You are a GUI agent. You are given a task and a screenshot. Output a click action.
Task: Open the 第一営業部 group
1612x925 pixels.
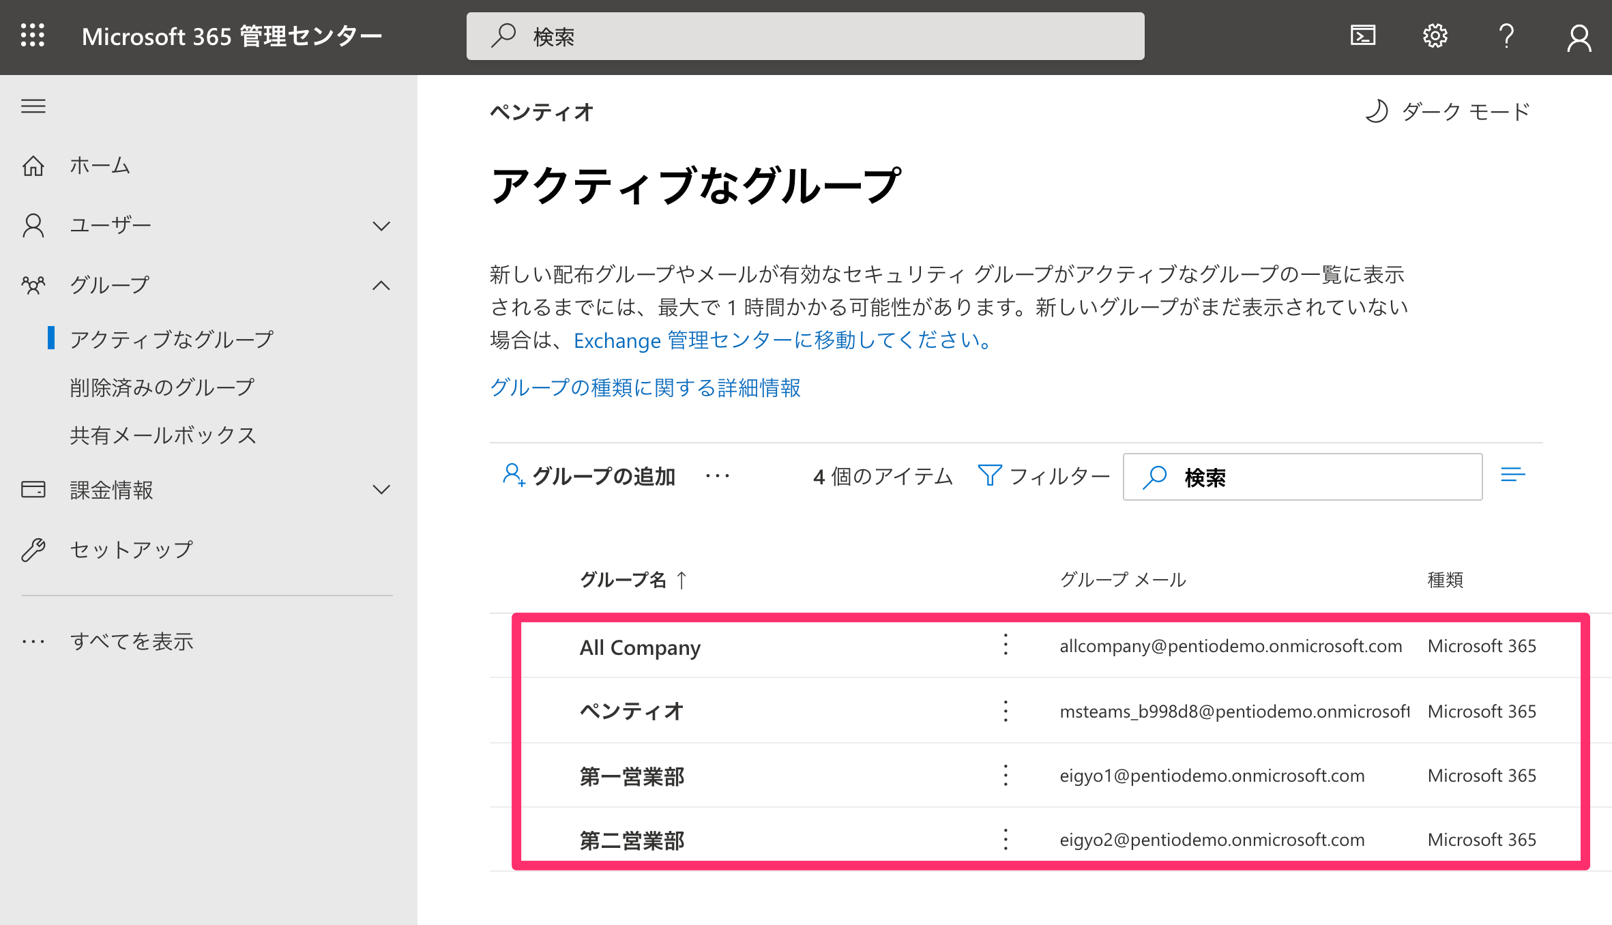click(x=632, y=776)
